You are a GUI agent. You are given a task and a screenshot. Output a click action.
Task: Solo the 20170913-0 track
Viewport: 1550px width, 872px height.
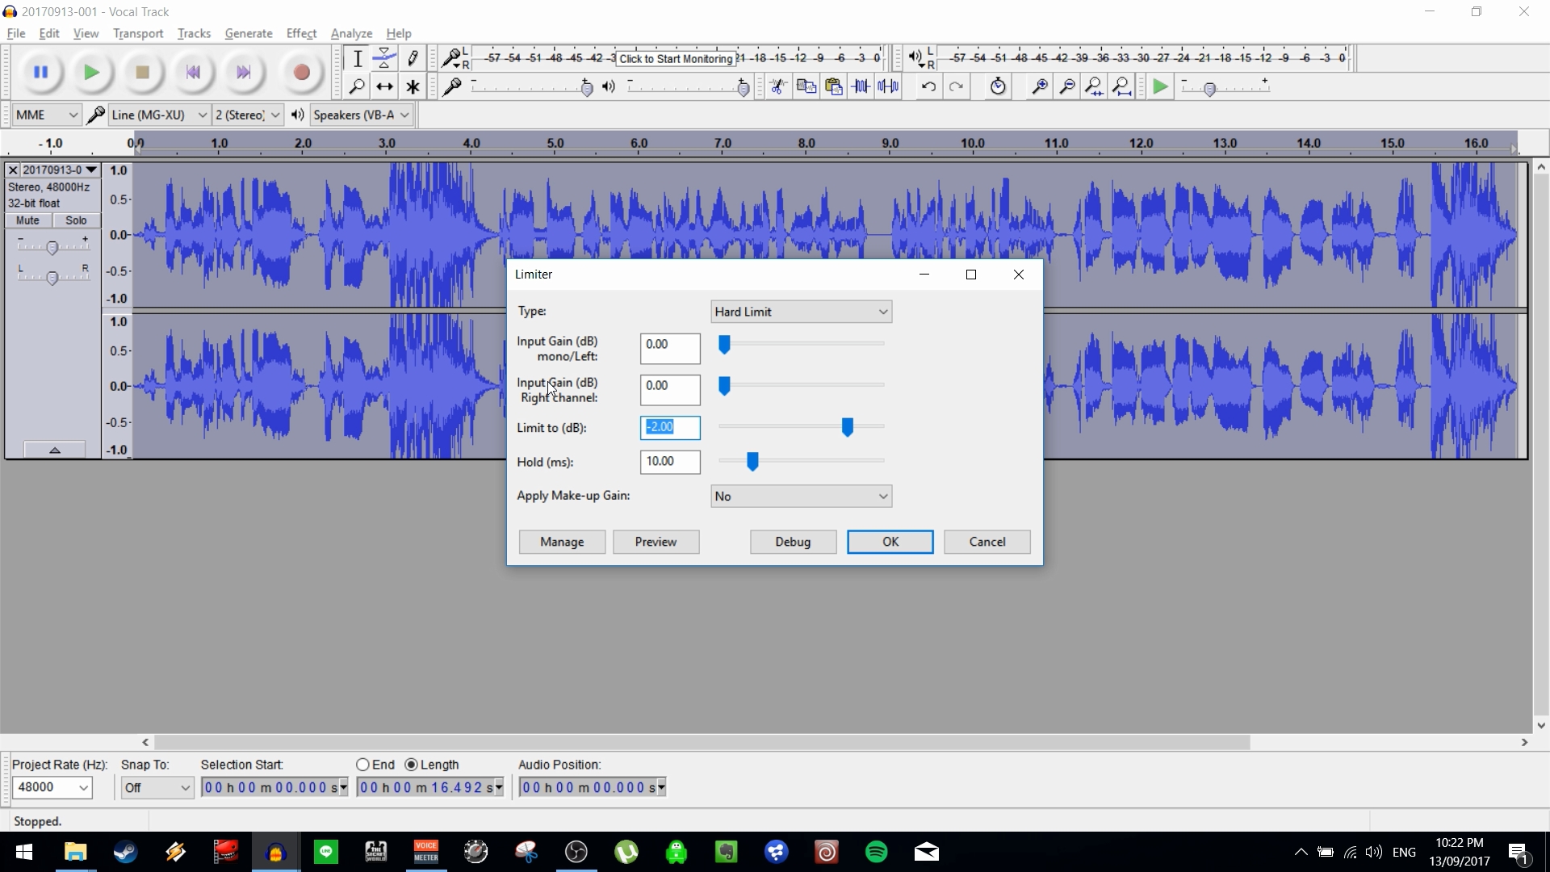pyautogui.click(x=75, y=220)
